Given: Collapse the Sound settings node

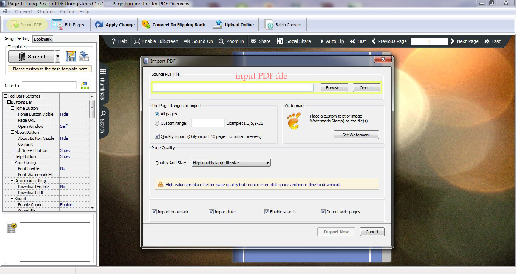Looking at the screenshot, I should [12, 199].
